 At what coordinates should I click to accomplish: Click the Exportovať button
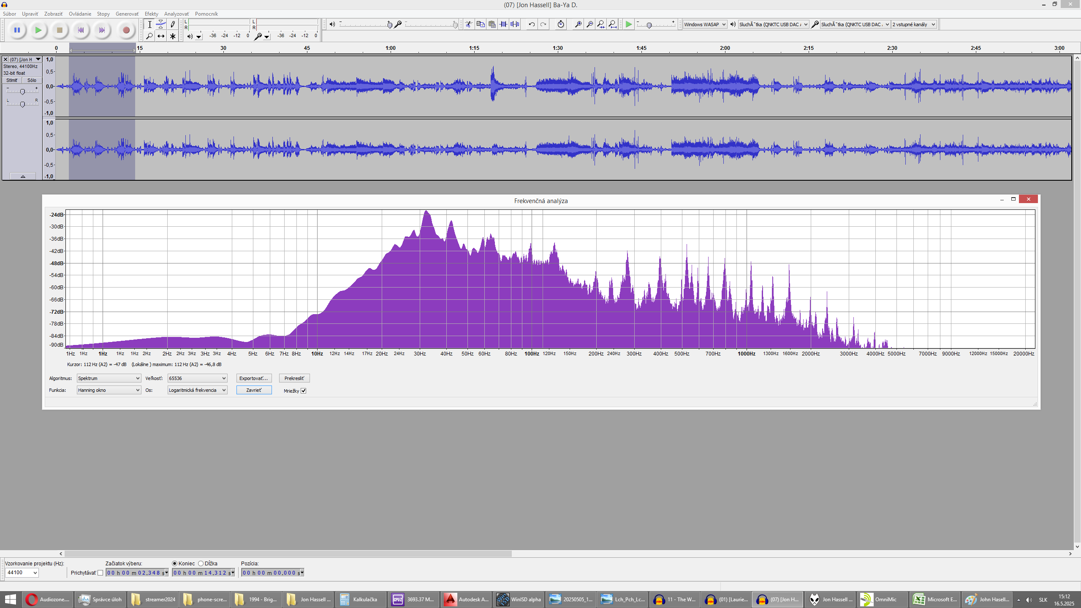coord(253,378)
